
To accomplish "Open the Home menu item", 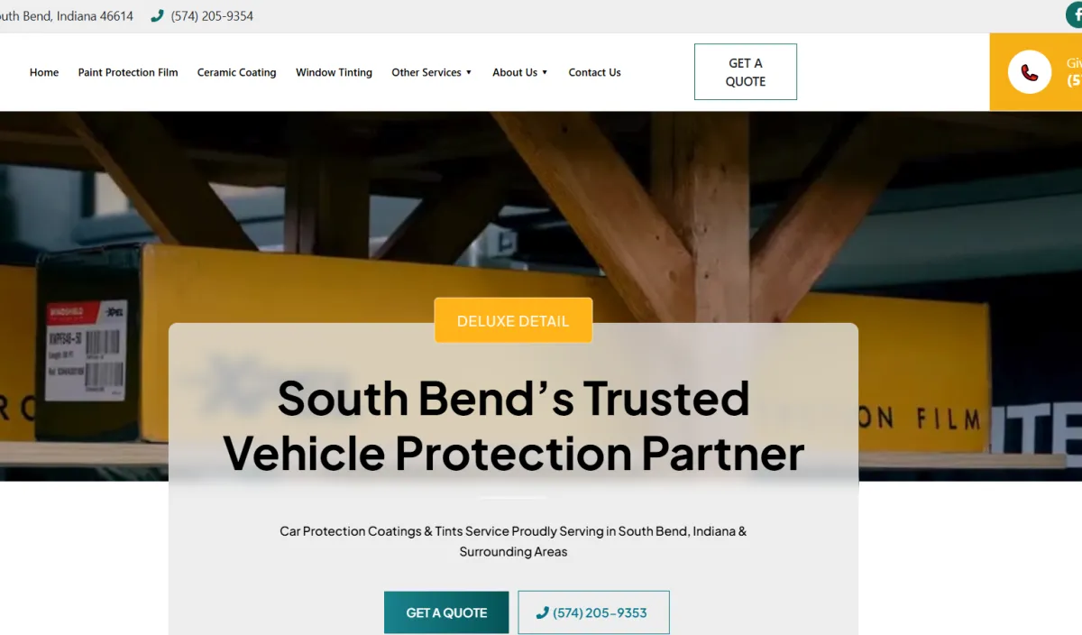I will point(44,72).
